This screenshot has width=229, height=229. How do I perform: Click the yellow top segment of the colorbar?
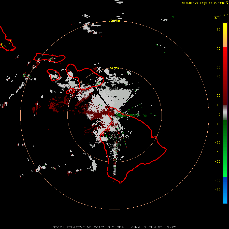225,35
